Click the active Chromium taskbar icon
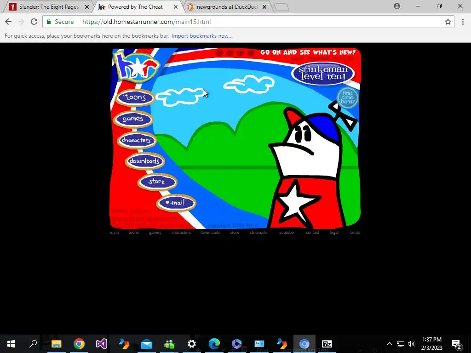Viewport: 471px width, 353px height. 304,344
